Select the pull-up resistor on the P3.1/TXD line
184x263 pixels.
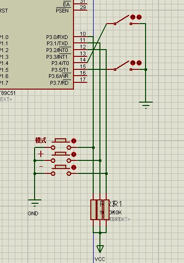pos(100,210)
